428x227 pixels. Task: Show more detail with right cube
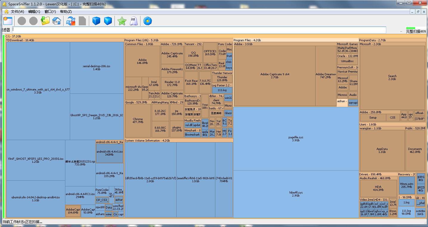click(108, 21)
